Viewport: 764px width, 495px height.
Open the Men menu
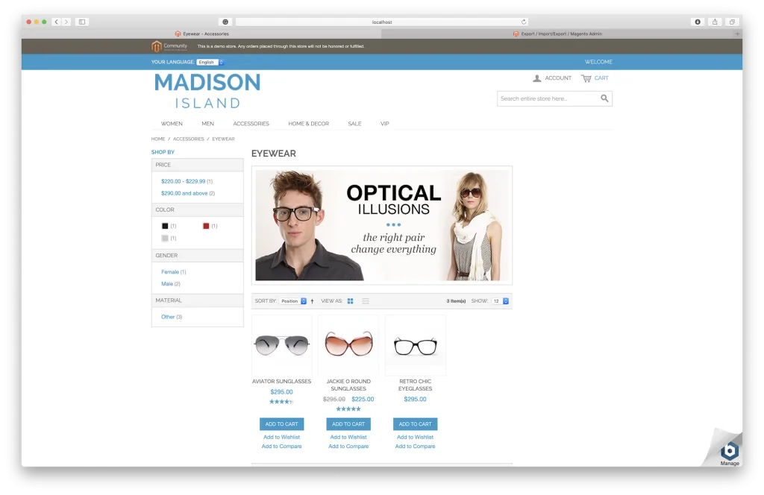207,124
